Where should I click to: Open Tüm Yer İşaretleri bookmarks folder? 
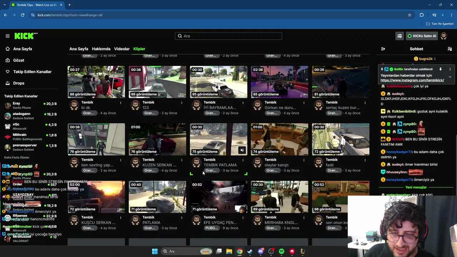tap(440, 24)
